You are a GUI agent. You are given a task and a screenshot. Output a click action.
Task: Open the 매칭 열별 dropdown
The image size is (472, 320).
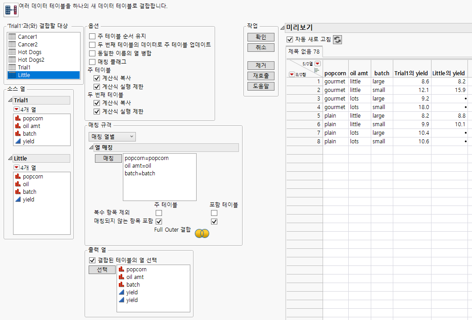coord(112,137)
